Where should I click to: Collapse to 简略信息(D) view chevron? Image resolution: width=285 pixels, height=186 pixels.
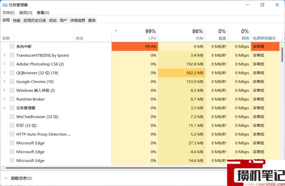pyautogui.click(x=5, y=178)
